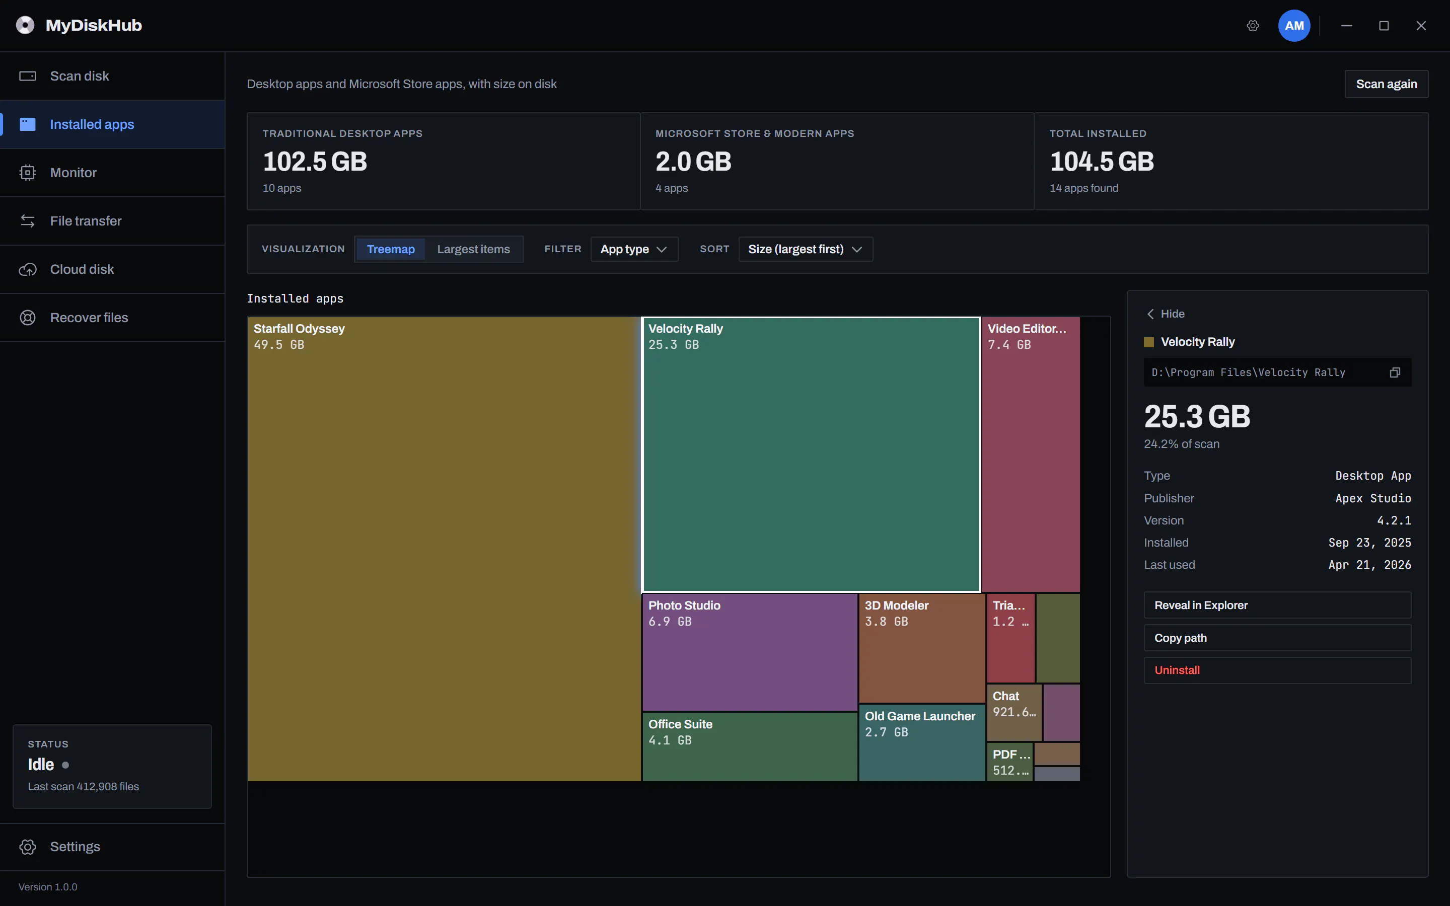Click the Velocity Rally color swatch
1450x906 pixels.
click(x=1148, y=342)
